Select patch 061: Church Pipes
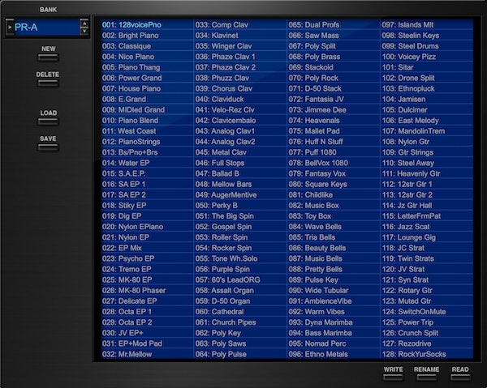This screenshot has height=388, width=487. [x=240, y=322]
